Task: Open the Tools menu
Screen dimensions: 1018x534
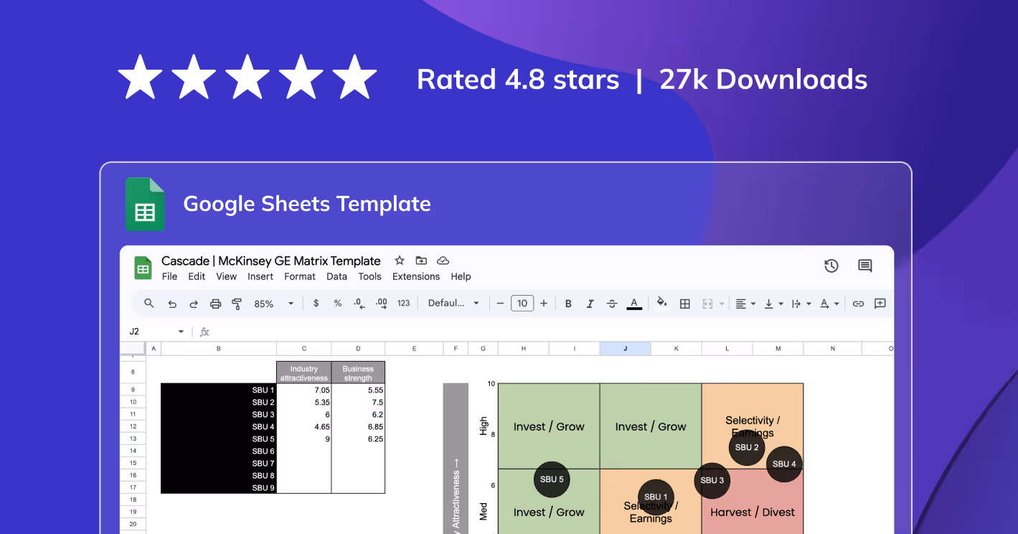Action: [x=369, y=276]
